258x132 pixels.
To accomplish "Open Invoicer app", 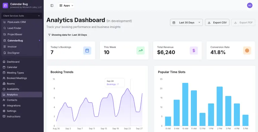I will point(21,47).
